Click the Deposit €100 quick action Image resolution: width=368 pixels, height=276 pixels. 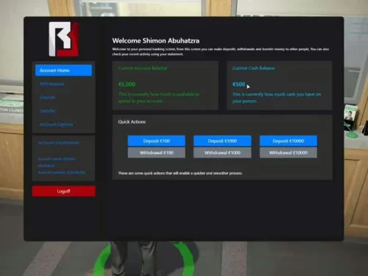click(157, 141)
